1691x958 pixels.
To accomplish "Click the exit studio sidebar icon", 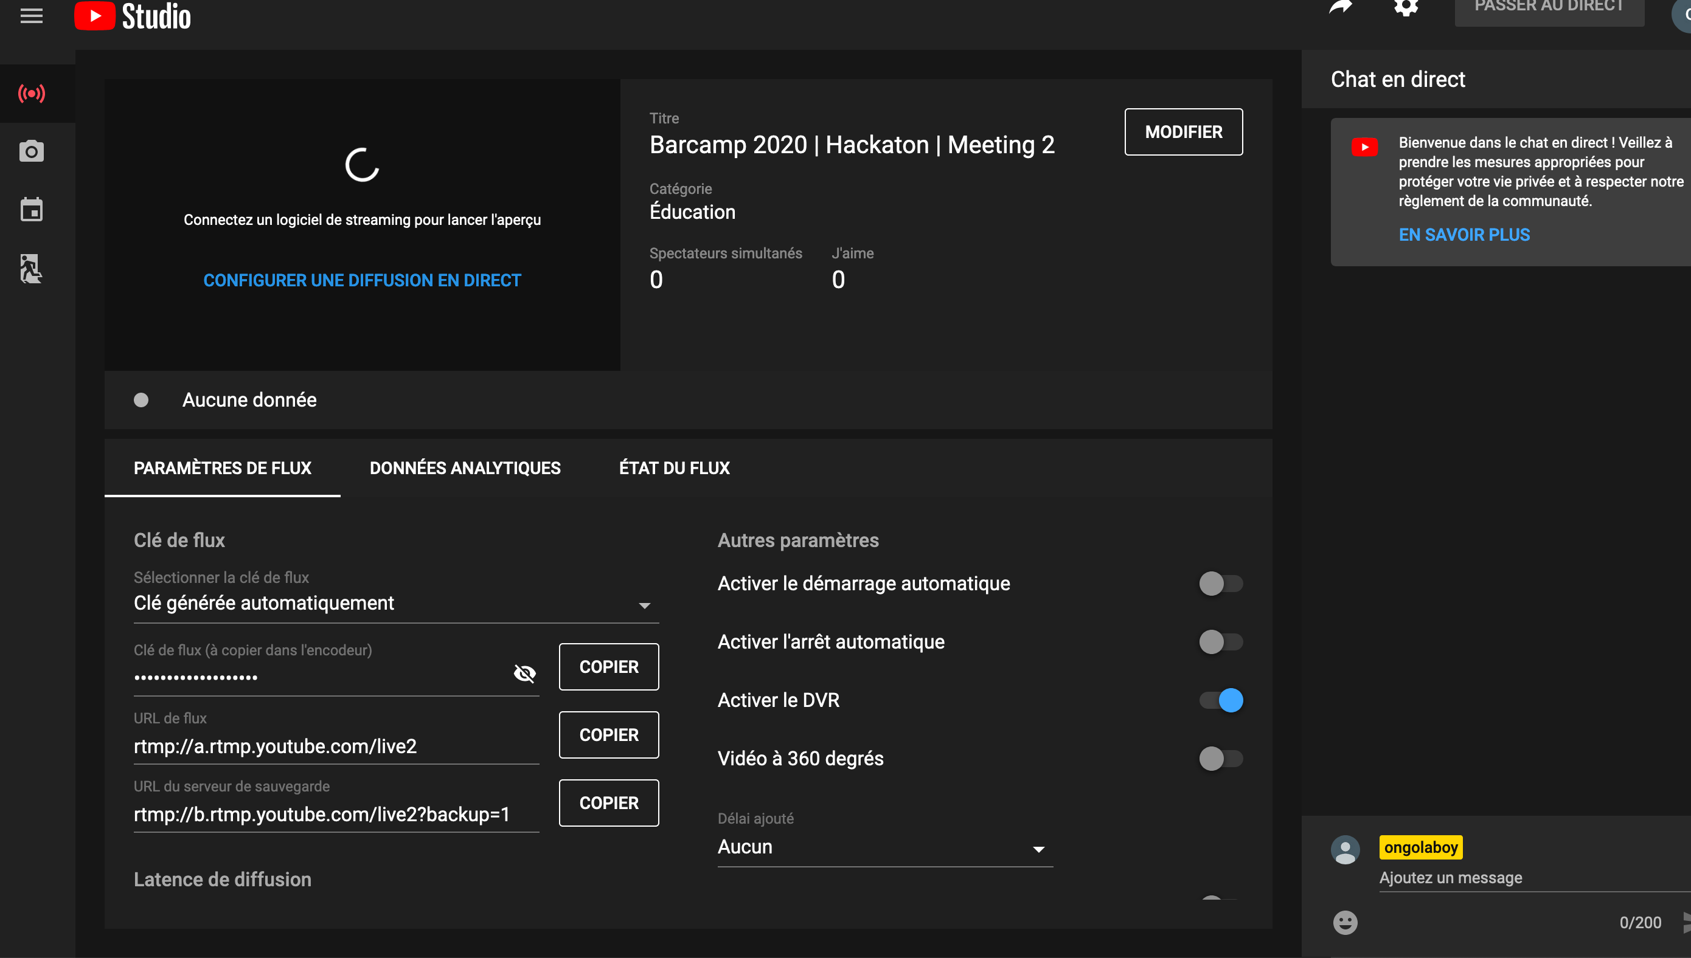I will 32,269.
